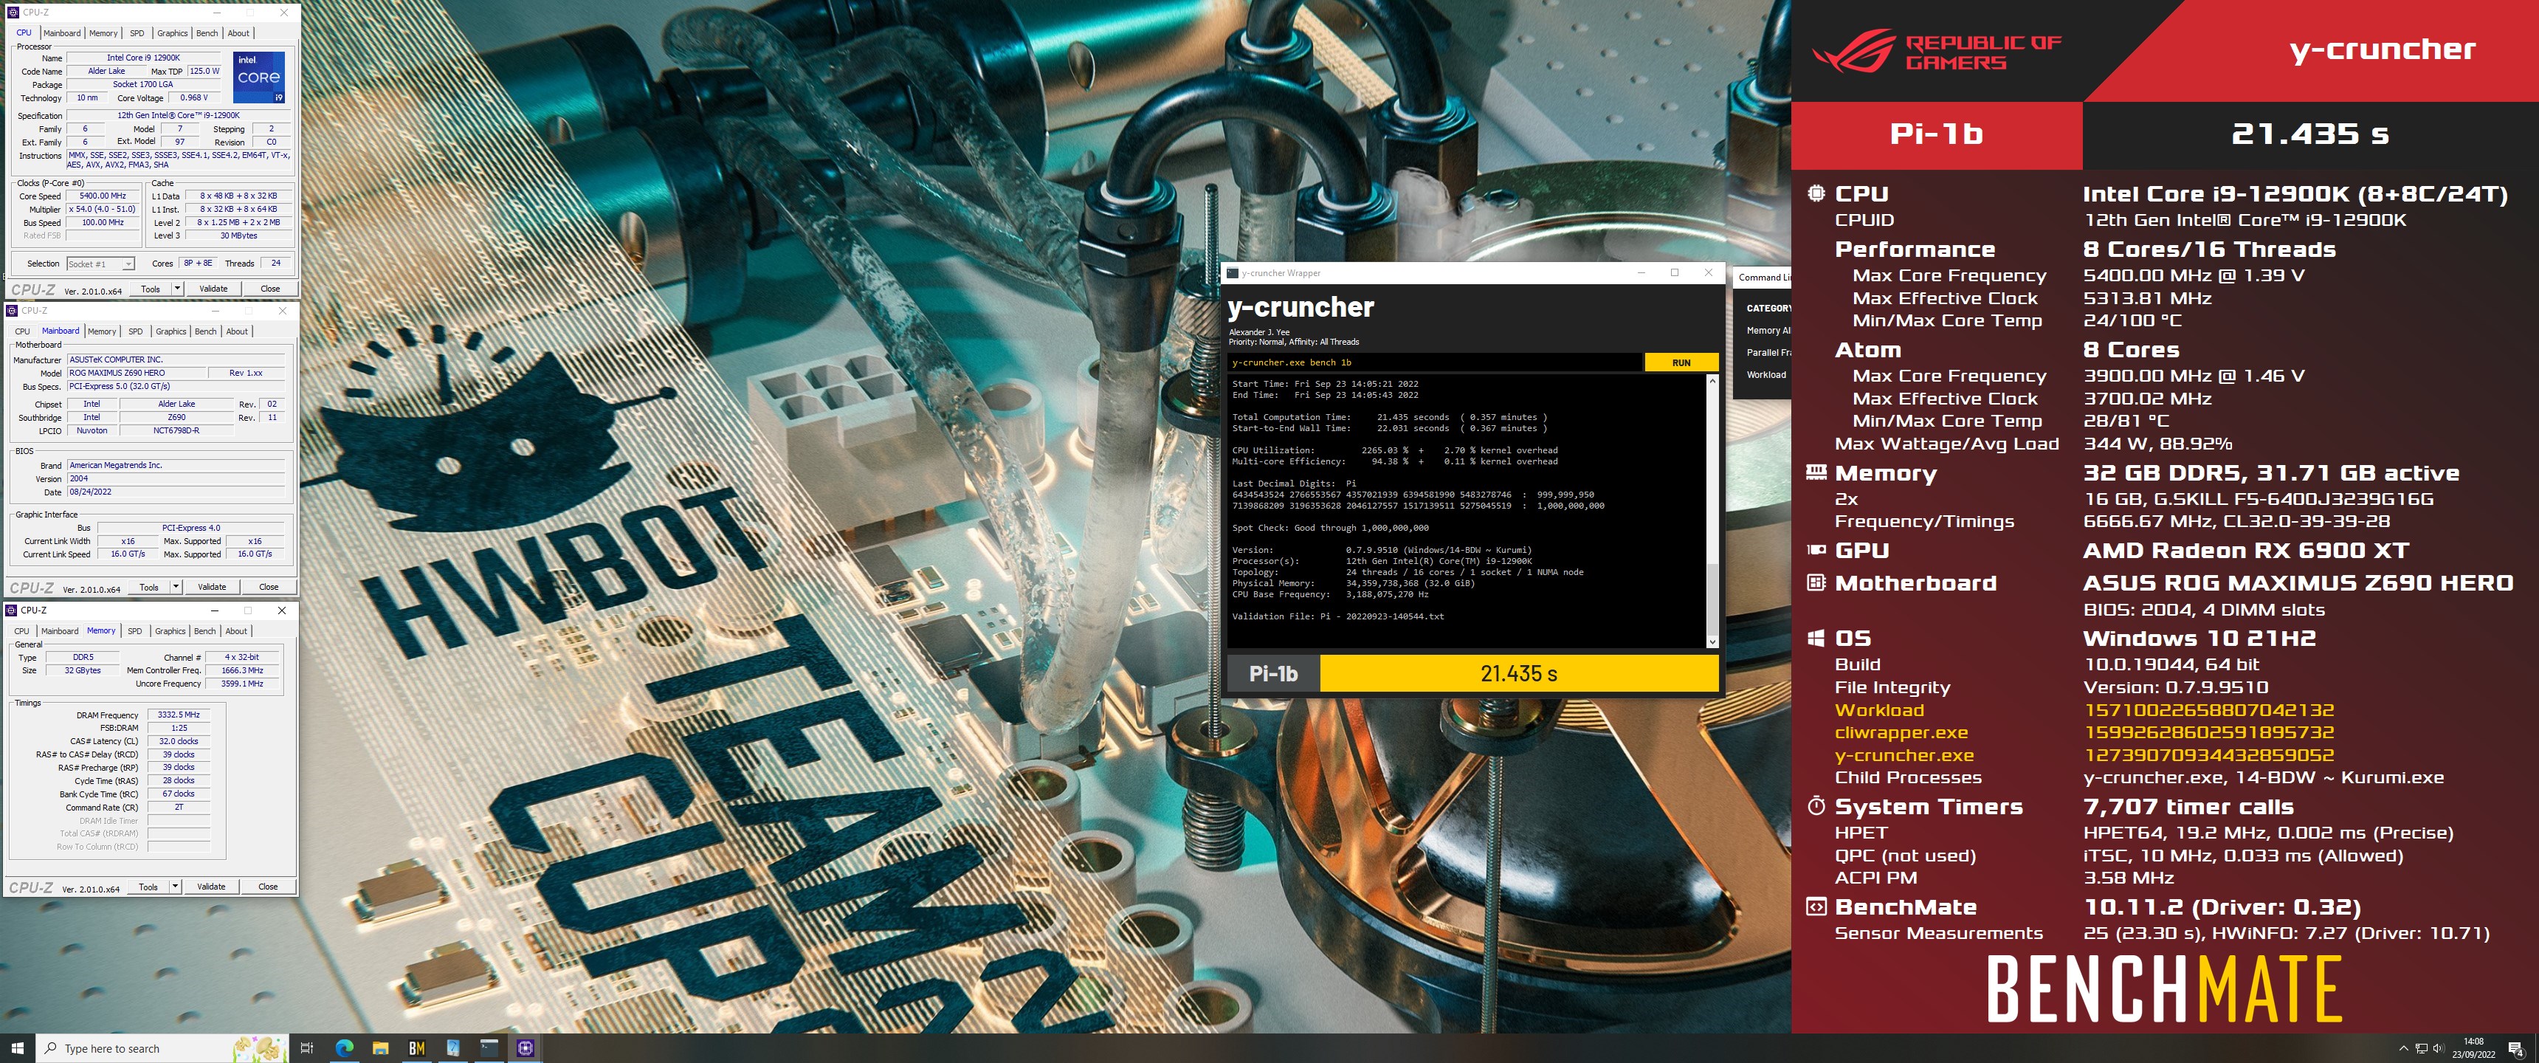Open the Bench tab in the top CPU-Z window

click(x=207, y=32)
